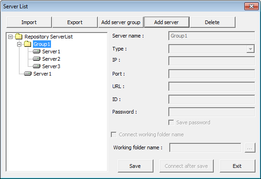This screenshot has width=261, height=179.
Task: Delete the selected item with Delete button
Action: coord(213,22)
